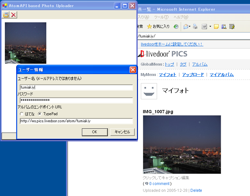
Task: Open the タグ link in GlobalMenu
Action: 183,64
